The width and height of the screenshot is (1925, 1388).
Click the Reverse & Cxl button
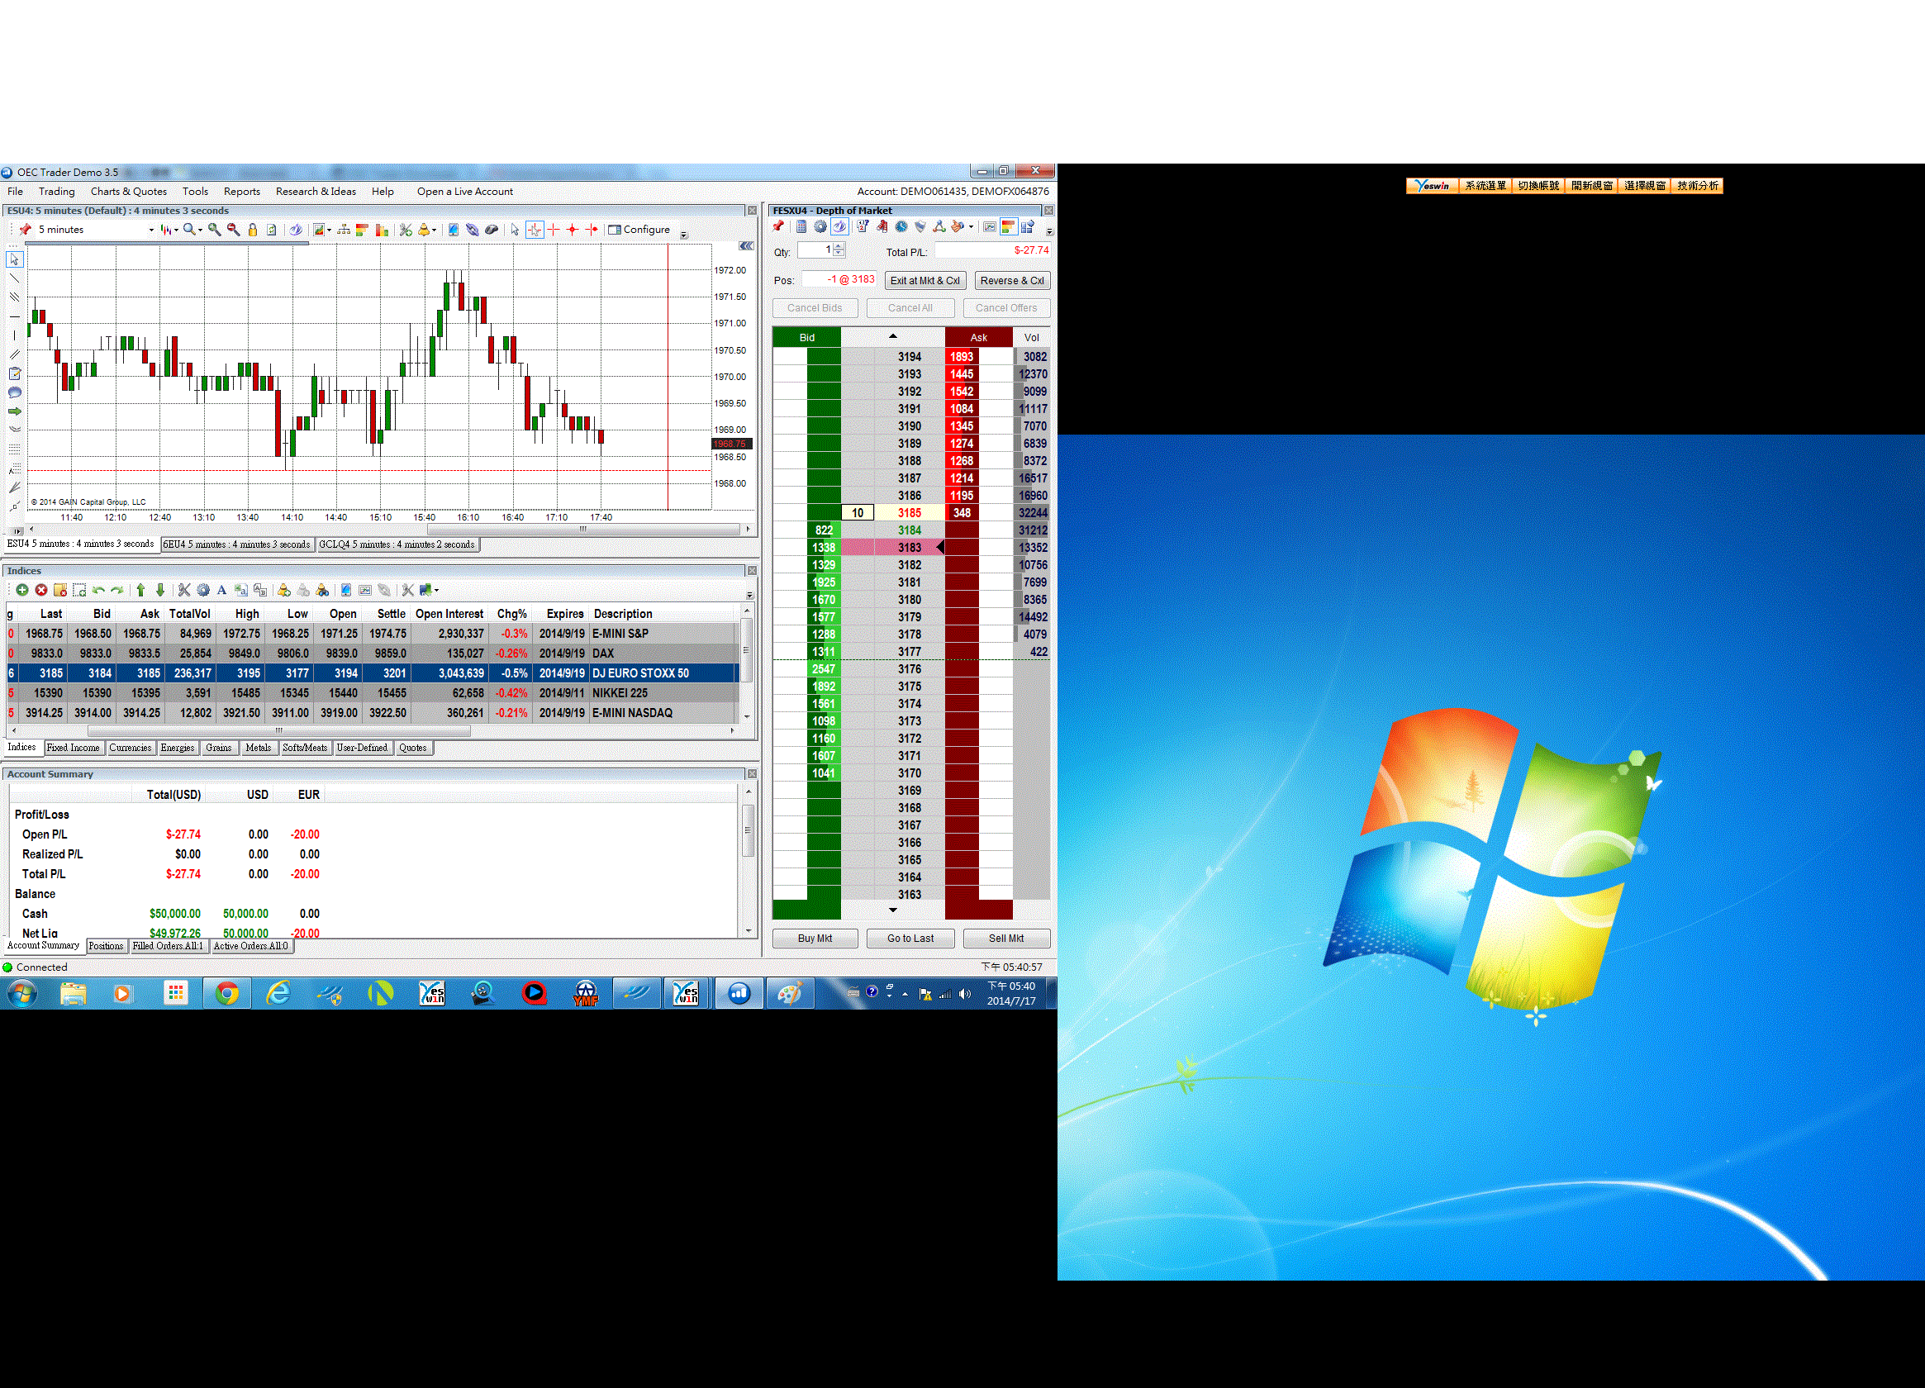click(1012, 281)
